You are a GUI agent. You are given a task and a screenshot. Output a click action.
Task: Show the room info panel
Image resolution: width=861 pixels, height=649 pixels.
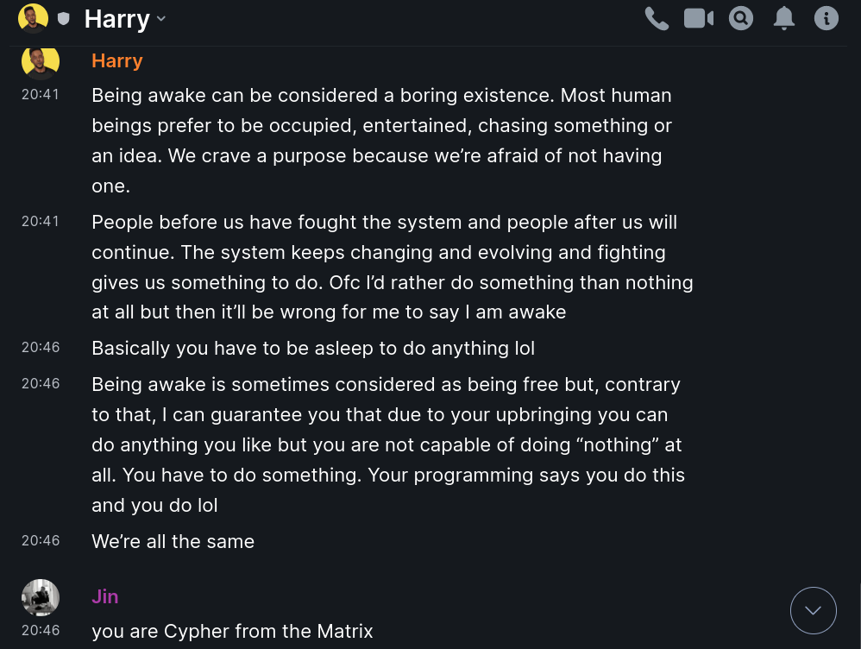(826, 18)
